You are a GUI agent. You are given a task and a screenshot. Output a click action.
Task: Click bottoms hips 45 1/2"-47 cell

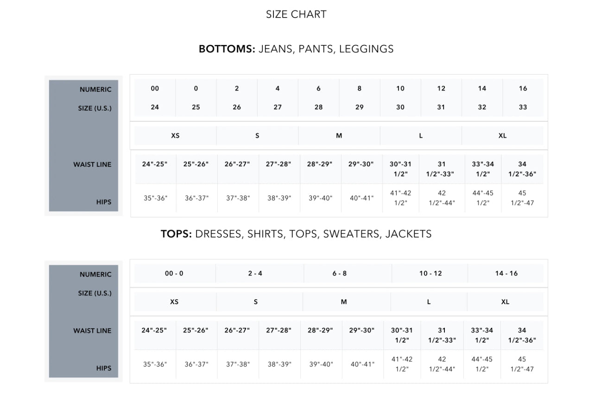[x=522, y=198]
